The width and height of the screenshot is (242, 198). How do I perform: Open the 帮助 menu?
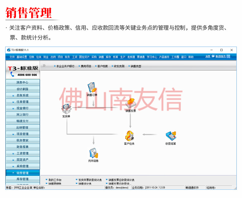coord(191,57)
